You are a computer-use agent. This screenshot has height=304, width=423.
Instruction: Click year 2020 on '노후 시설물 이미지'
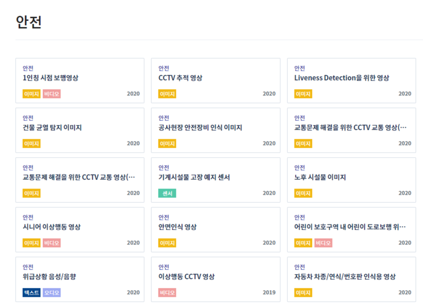[405, 193]
